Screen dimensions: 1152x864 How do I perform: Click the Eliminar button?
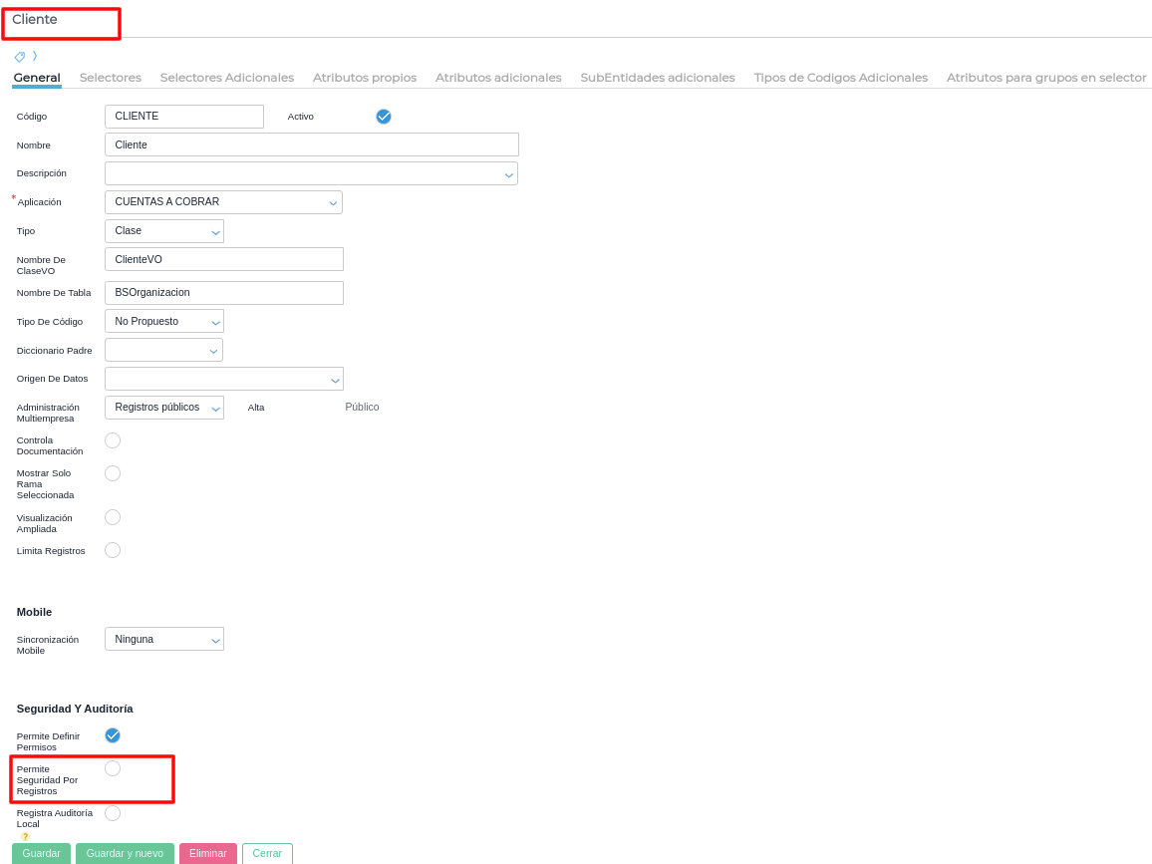pyautogui.click(x=208, y=854)
